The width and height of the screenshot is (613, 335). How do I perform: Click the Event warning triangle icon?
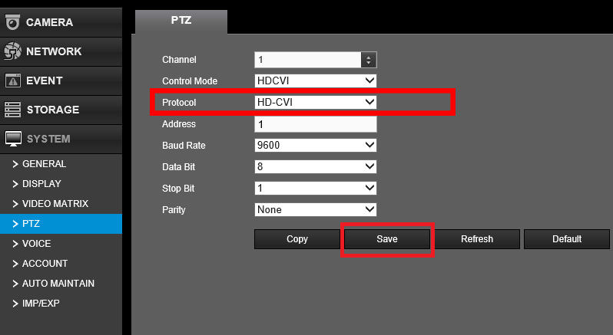(x=12, y=80)
